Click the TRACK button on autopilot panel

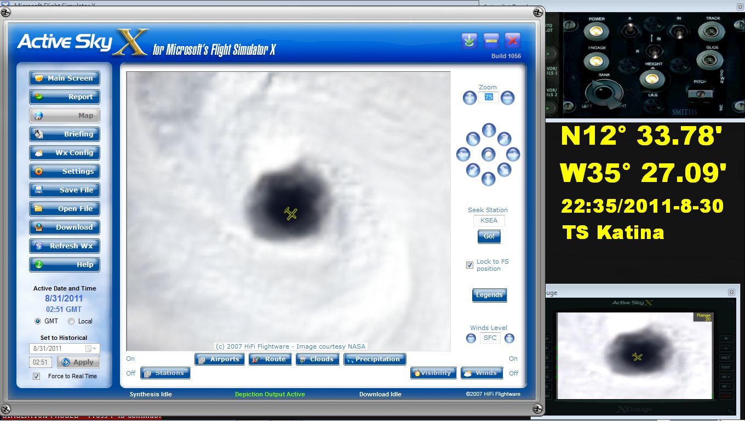712,32
